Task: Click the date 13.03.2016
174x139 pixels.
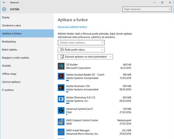Action: pyautogui.click(x=126, y=78)
